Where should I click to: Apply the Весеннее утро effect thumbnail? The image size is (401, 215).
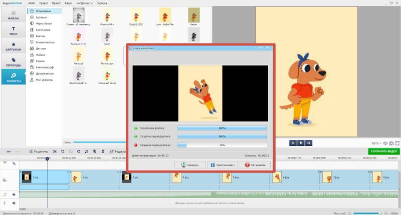[x=79, y=35]
